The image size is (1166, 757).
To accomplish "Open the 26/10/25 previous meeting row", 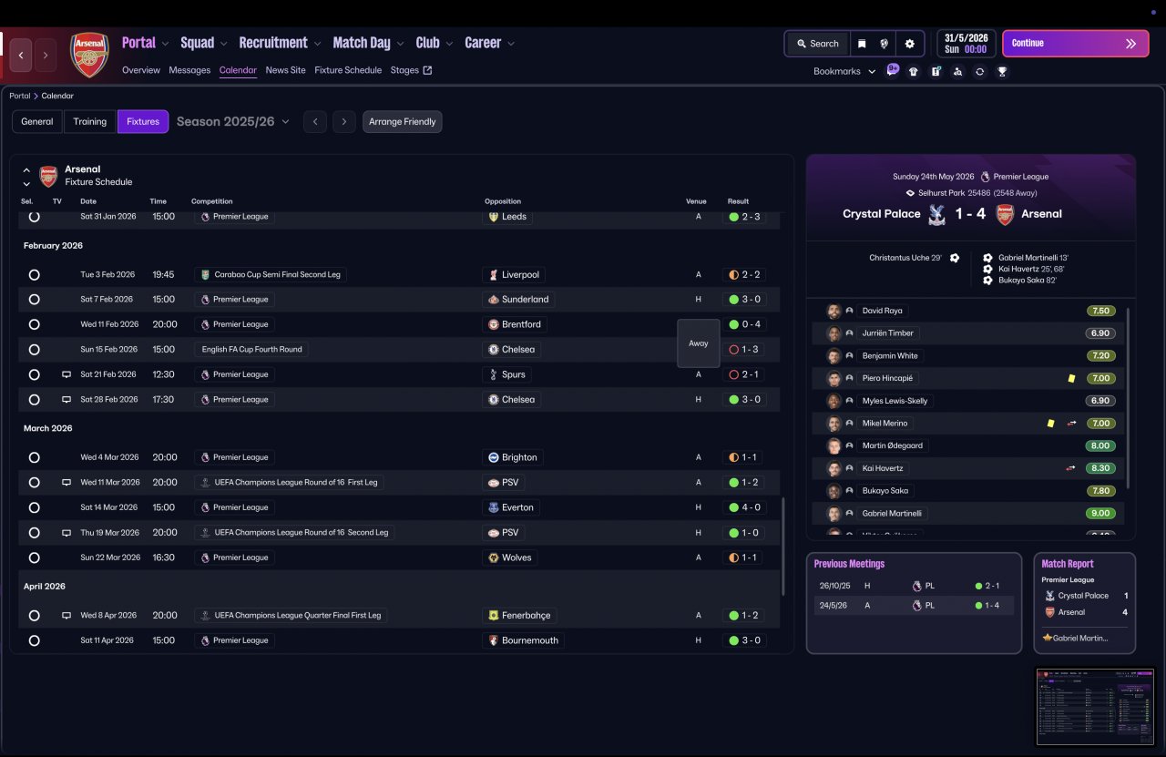I will tap(914, 586).
